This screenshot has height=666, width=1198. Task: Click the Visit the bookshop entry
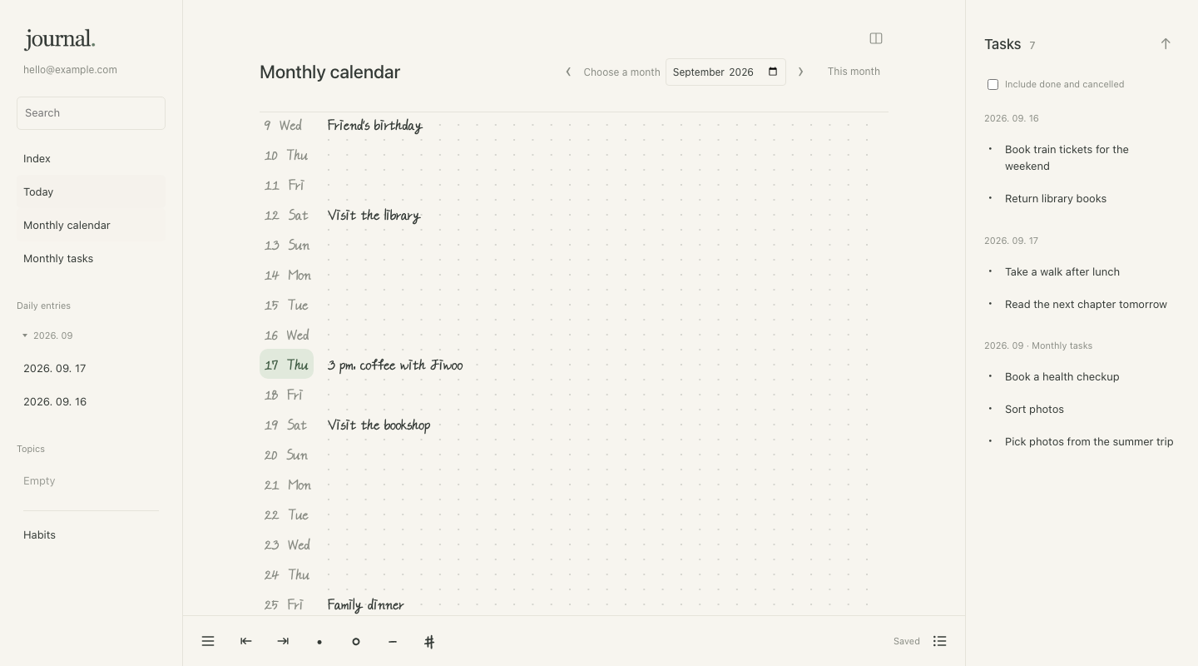[379, 425]
